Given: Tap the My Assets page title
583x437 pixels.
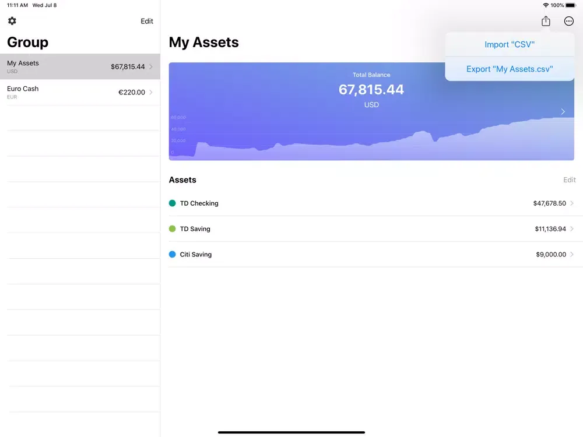Looking at the screenshot, I should click(x=203, y=43).
